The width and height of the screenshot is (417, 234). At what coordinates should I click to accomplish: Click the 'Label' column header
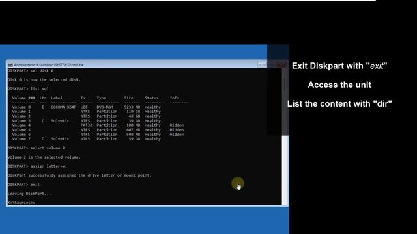[x=57, y=98]
